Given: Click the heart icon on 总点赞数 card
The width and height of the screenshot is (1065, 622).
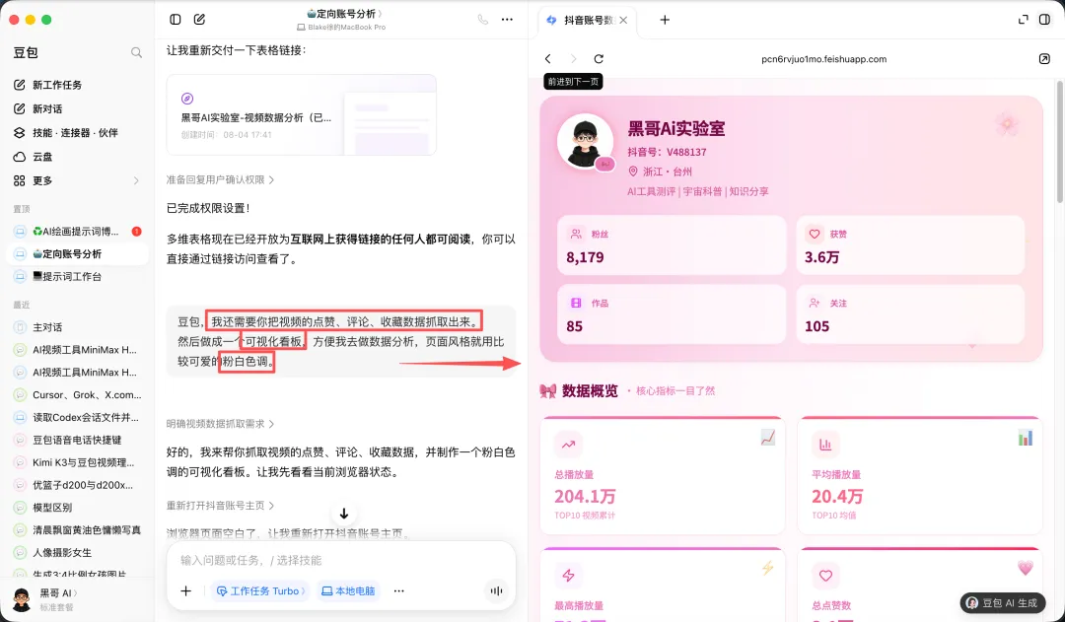Looking at the screenshot, I should 825,575.
